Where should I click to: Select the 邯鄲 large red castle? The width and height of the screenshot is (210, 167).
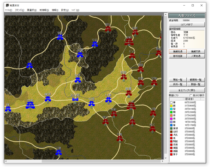tap(129, 42)
